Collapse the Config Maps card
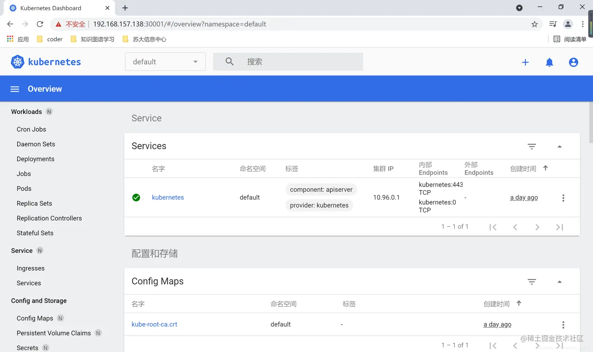This screenshot has height=352, width=593. pos(560,282)
